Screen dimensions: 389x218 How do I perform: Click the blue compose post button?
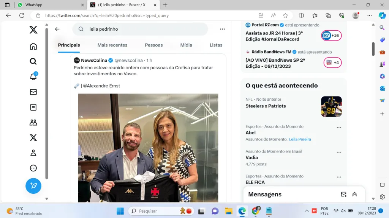[x=33, y=186]
